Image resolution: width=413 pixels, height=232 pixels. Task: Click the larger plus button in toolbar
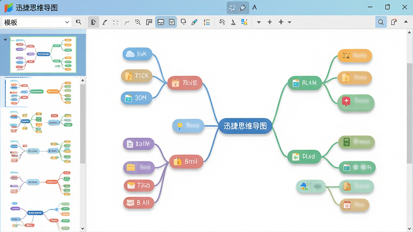pos(281,22)
